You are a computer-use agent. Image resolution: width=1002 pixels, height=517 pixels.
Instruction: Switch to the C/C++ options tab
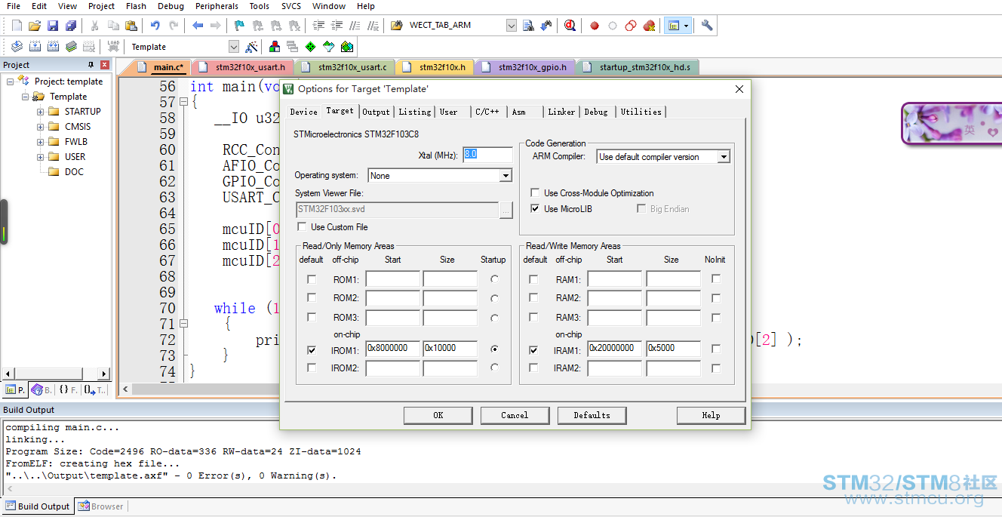click(x=487, y=112)
